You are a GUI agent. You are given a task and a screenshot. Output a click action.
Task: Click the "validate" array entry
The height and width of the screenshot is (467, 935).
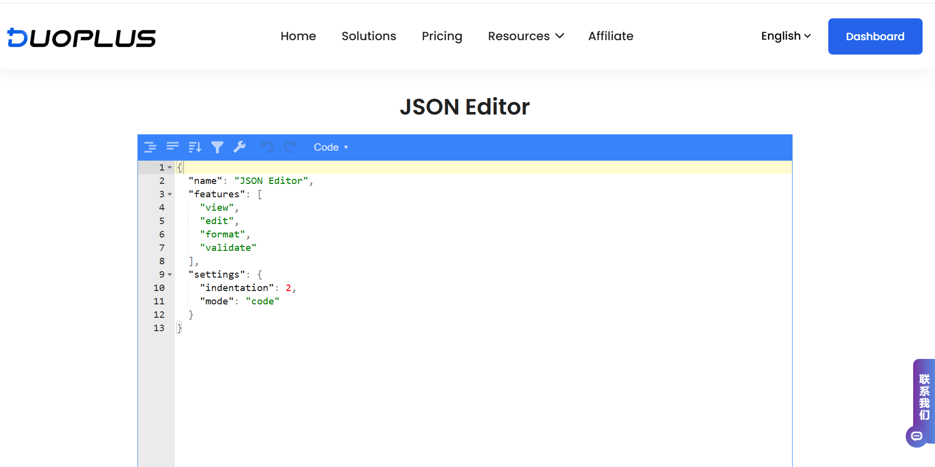click(x=228, y=248)
